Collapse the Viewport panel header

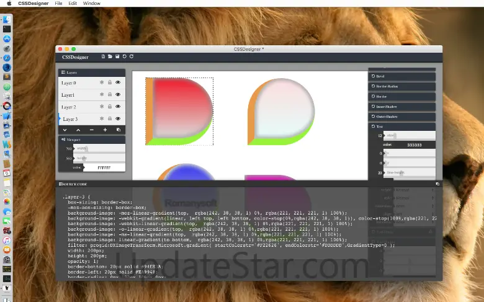pos(92,140)
